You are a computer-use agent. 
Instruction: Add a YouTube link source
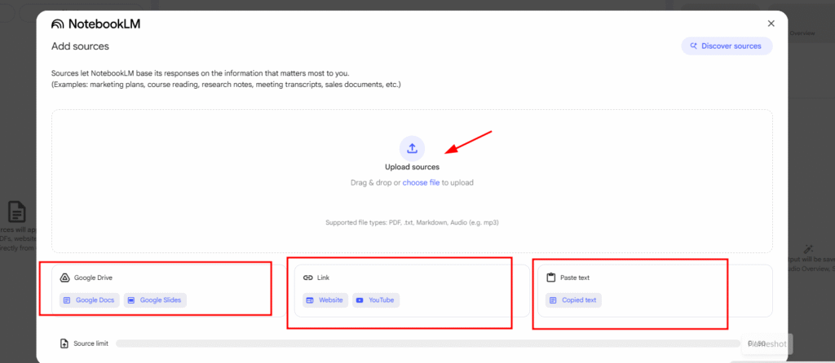pos(375,300)
